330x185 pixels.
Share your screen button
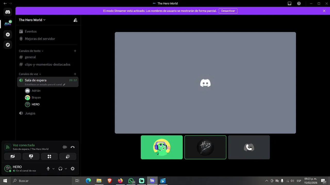point(31,156)
